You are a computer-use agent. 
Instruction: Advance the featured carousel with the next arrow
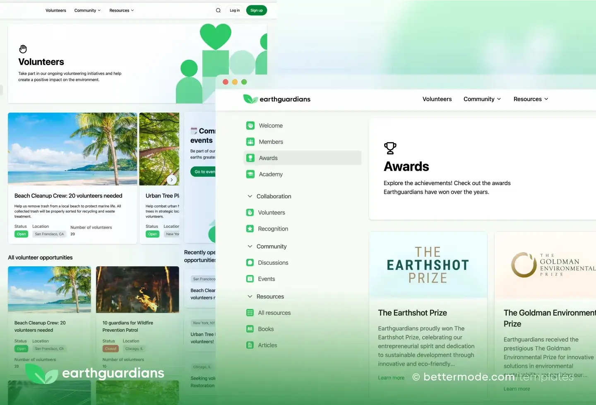pyautogui.click(x=172, y=180)
